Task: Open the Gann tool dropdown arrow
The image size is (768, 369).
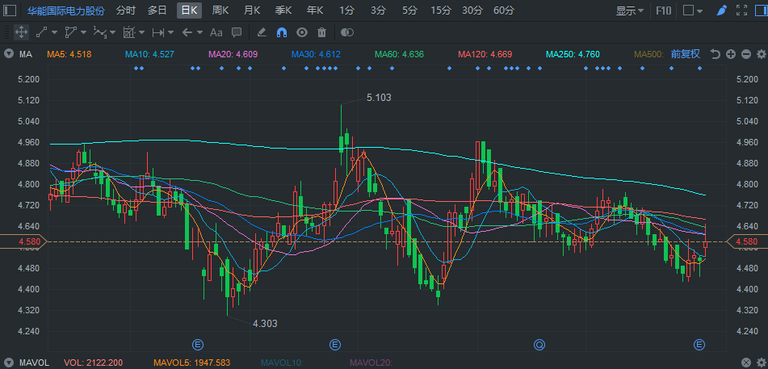Action: pyautogui.click(x=141, y=32)
